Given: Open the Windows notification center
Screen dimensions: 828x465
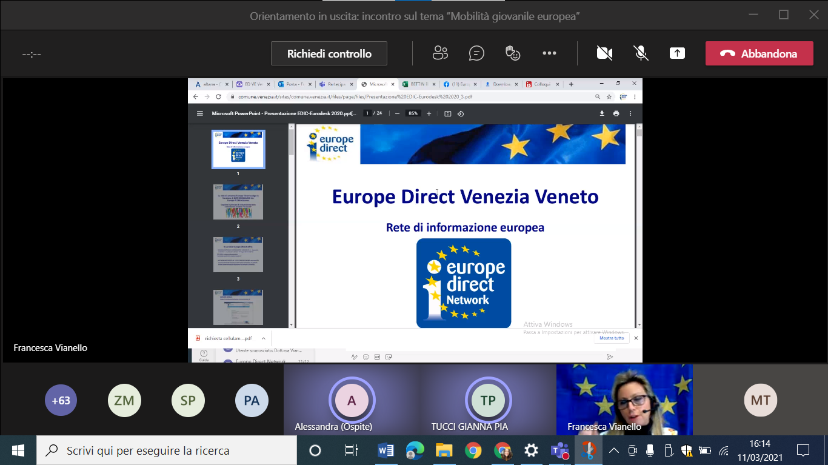Looking at the screenshot, I should [x=803, y=450].
